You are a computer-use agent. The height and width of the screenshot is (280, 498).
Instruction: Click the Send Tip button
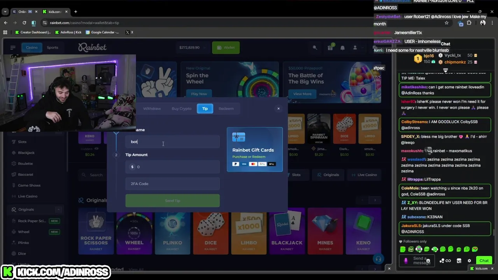coord(172,201)
